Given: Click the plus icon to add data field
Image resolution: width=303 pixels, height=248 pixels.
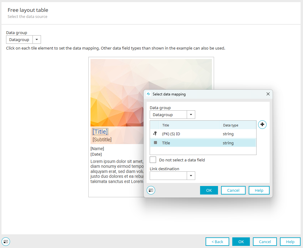Looking at the screenshot, I should 262,125.
